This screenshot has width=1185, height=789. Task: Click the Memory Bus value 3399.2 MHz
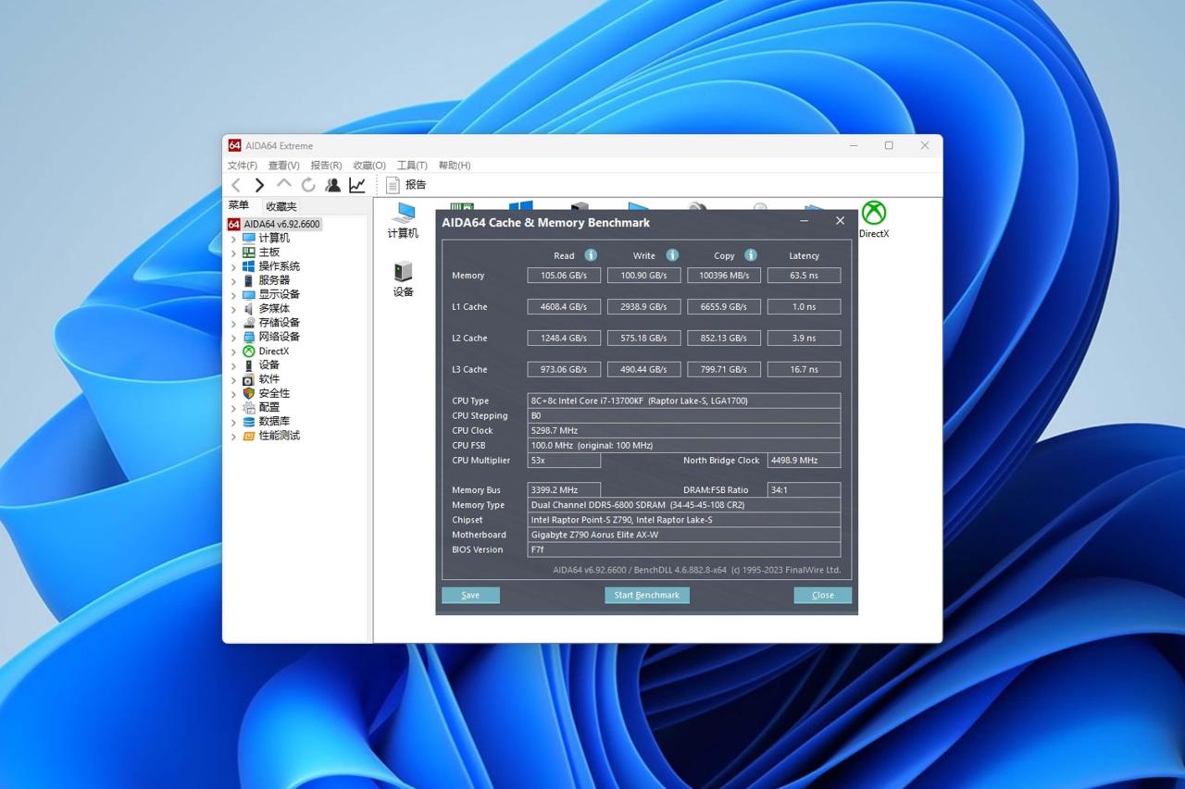tap(564, 489)
